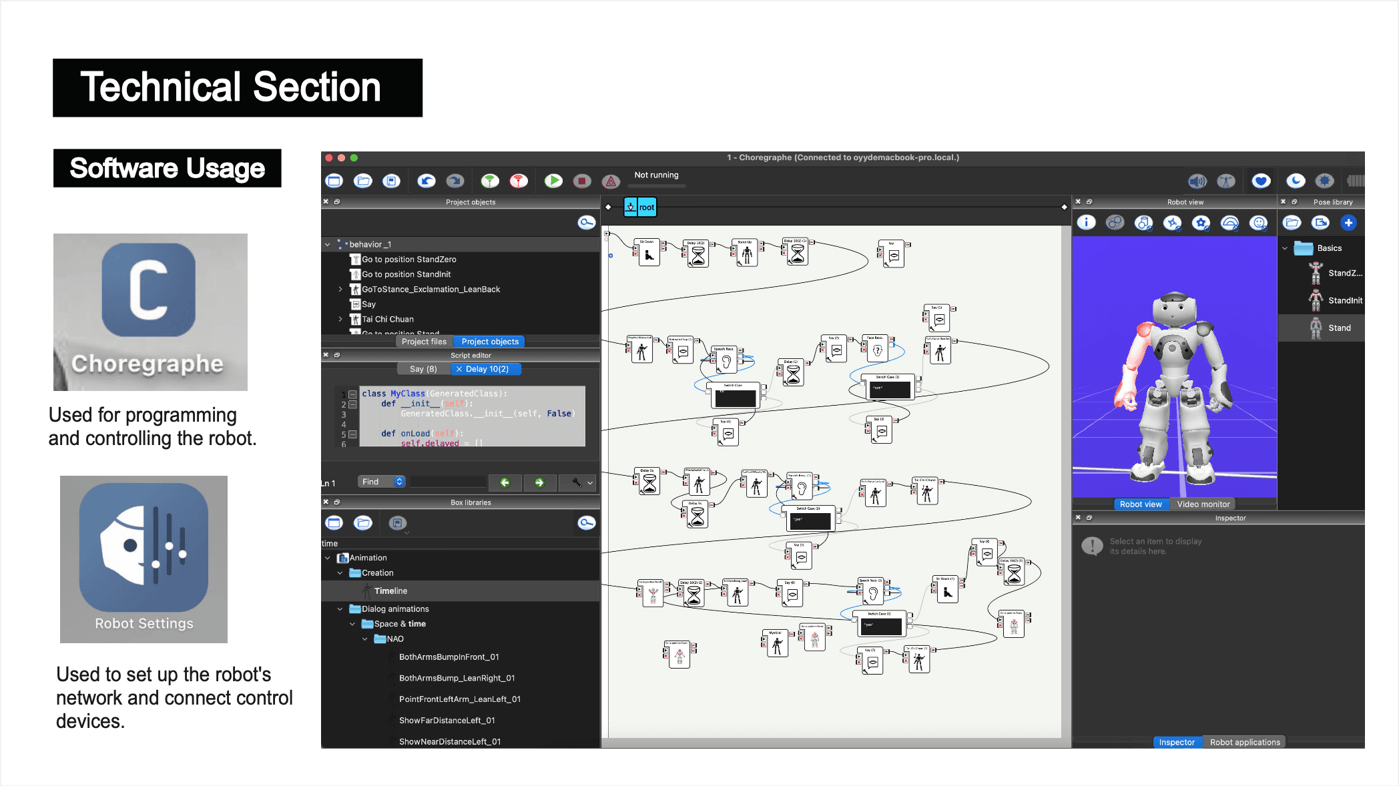Click the Robot view info icon

coord(1086,223)
